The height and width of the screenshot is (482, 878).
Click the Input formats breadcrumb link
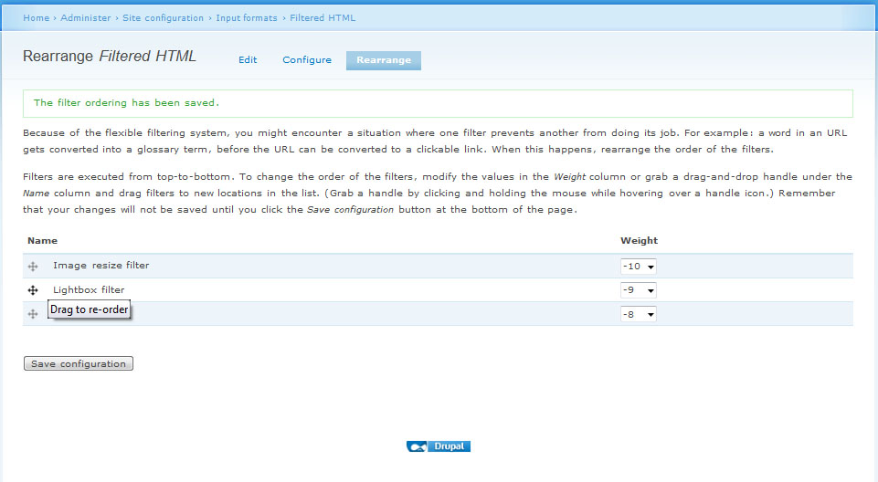247,18
